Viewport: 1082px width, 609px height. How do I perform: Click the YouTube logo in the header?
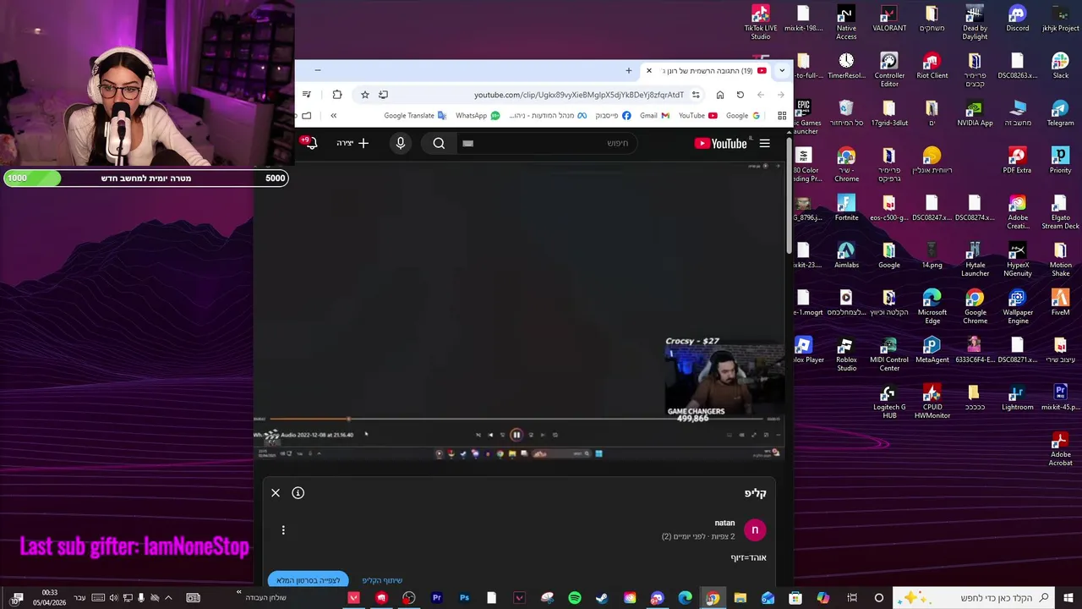721,144
